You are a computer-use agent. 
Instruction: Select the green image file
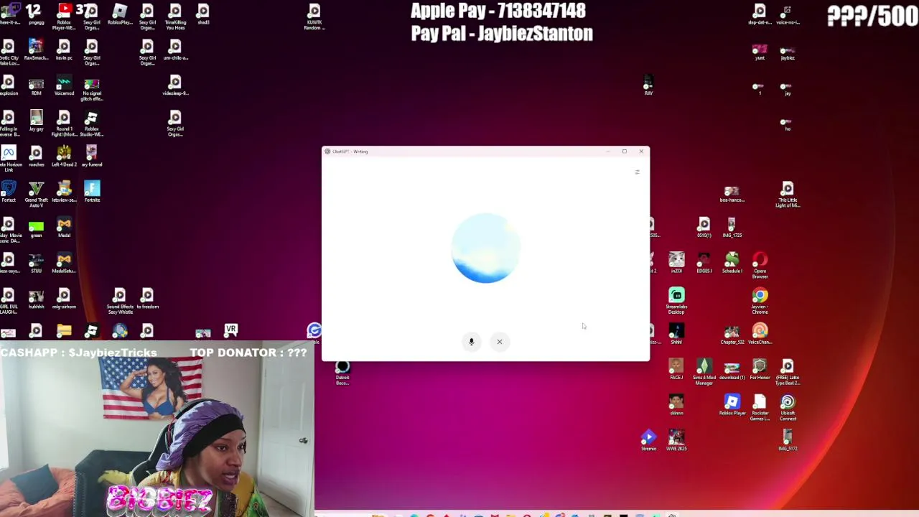pyautogui.click(x=36, y=227)
